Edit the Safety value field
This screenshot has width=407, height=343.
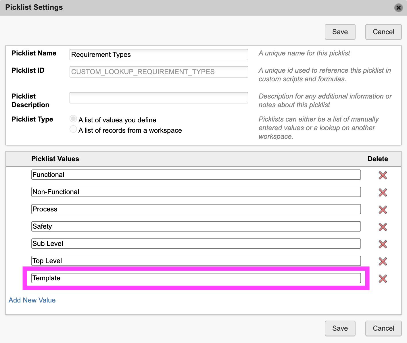coord(196,226)
